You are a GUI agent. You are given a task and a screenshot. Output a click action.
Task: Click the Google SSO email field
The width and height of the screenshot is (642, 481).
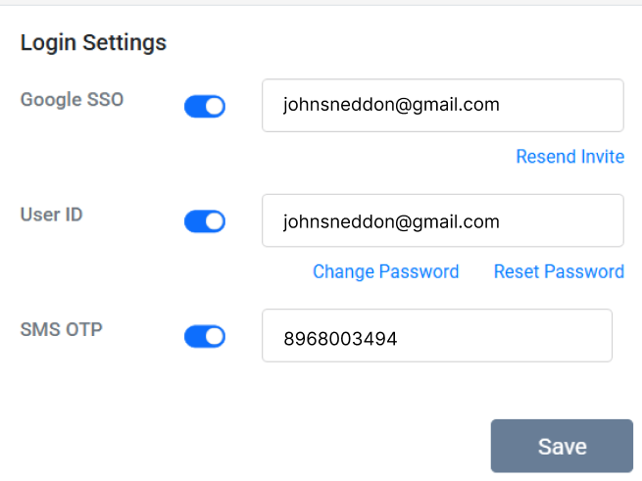pos(442,105)
